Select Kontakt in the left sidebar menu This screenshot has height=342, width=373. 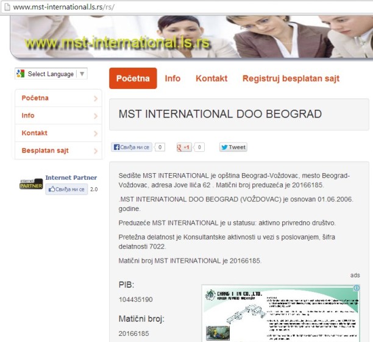(59, 133)
